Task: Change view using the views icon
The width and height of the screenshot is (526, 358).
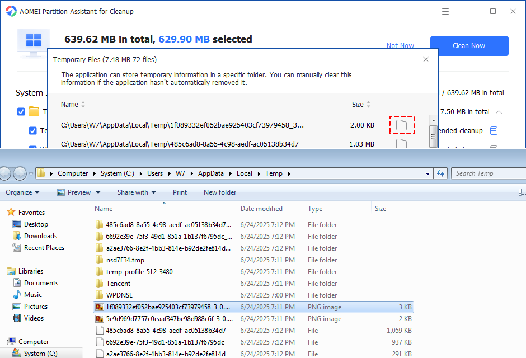Action: click(x=522, y=192)
